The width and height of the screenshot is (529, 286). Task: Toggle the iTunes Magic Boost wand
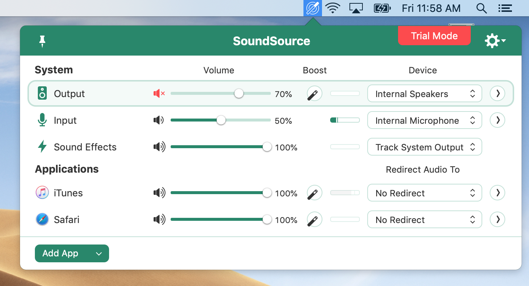click(x=315, y=193)
